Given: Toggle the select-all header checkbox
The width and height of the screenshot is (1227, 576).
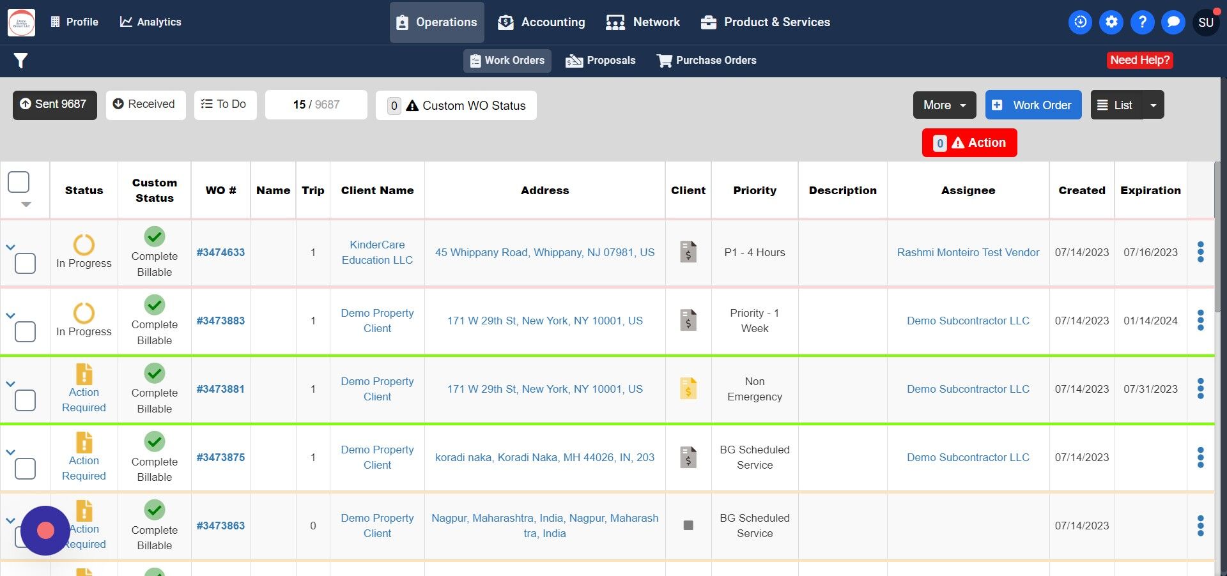Looking at the screenshot, I should (19, 182).
